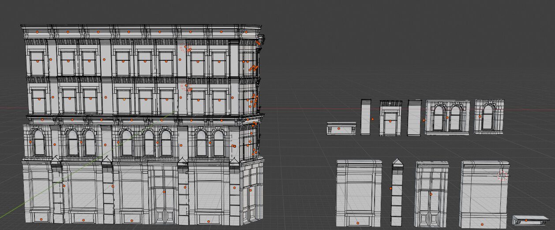Select the narrow panel beside the double arched window
Viewport: 555px width, 230px height.
tap(415, 118)
